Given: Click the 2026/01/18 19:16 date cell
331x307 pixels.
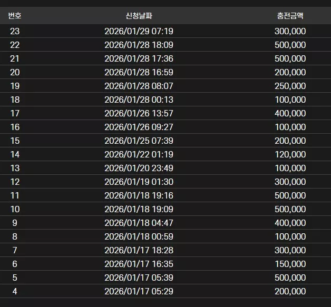Looking at the screenshot, I should [x=139, y=196].
